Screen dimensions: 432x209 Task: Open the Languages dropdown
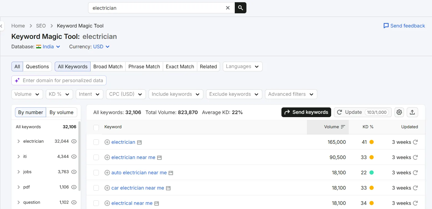tap(243, 66)
